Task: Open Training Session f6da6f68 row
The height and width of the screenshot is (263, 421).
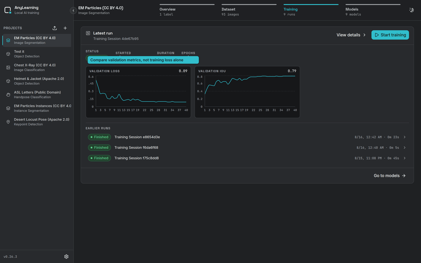Action: coord(247,148)
